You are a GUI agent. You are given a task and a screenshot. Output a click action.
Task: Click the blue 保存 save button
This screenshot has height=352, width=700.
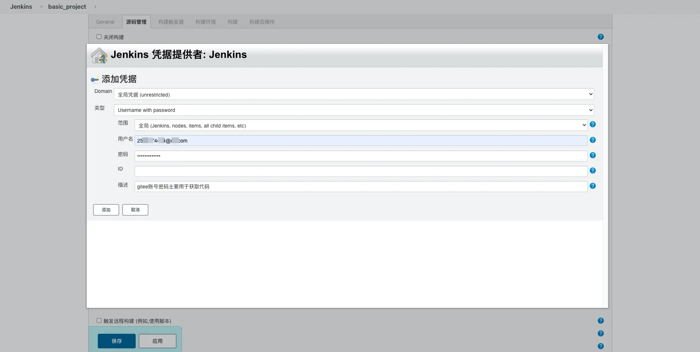pyautogui.click(x=117, y=341)
